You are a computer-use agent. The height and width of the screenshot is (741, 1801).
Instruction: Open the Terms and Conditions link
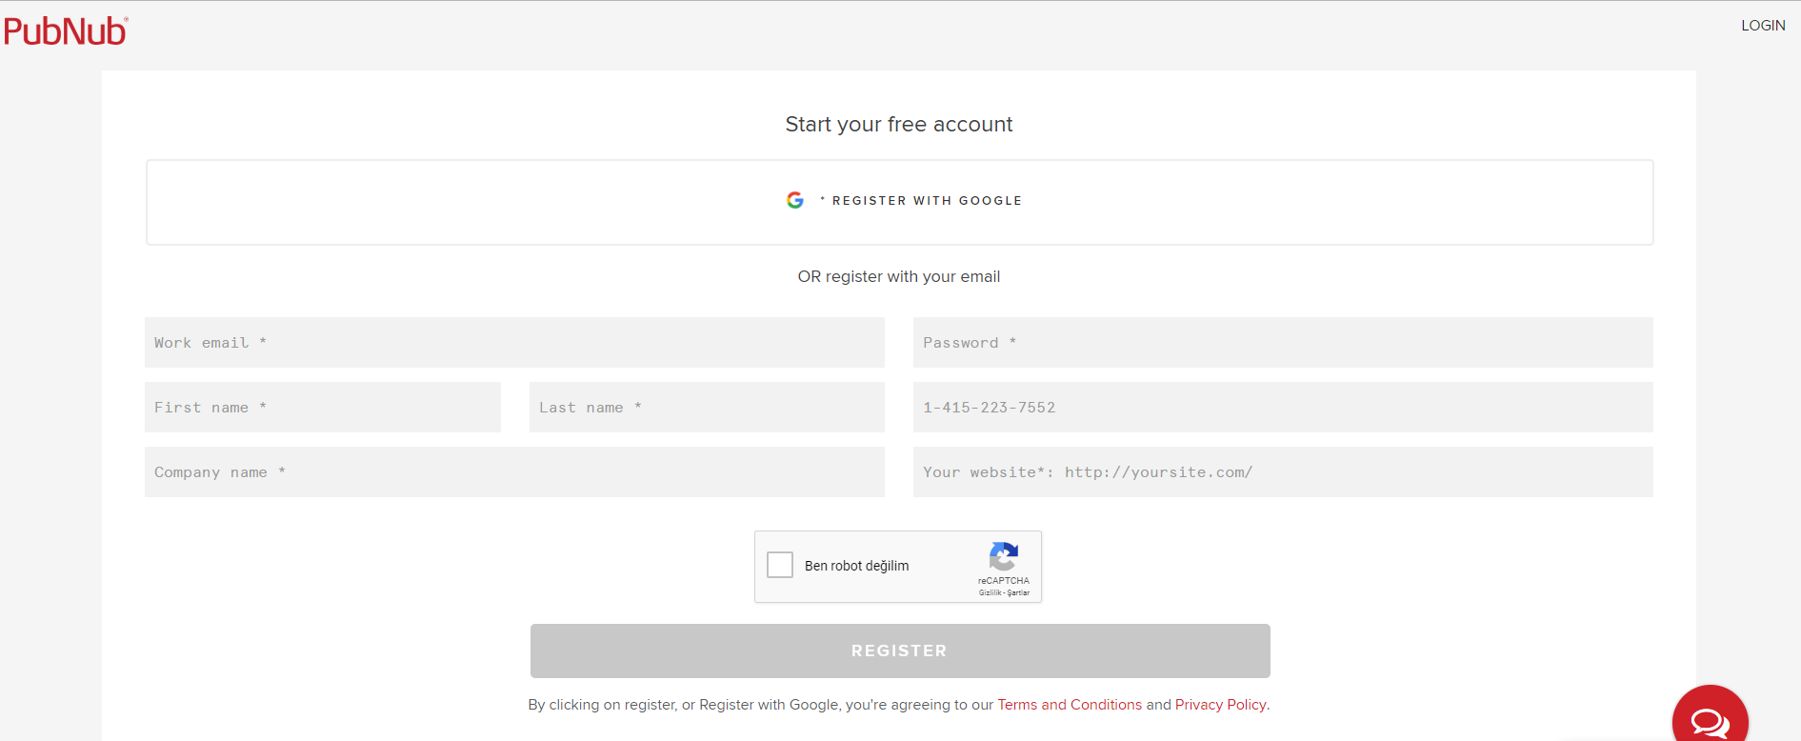coord(1070,705)
